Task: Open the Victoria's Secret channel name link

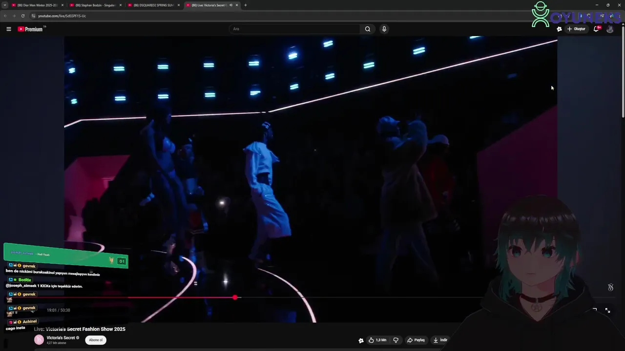Action: 61,338
